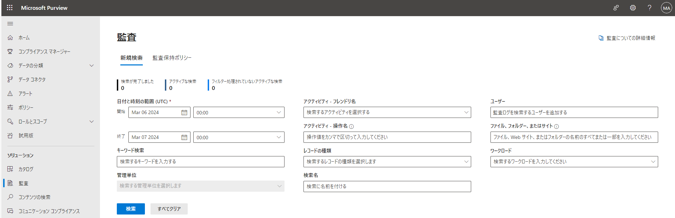Click アクティブな検索 counter
This screenshot has height=218, width=675.
tap(181, 85)
